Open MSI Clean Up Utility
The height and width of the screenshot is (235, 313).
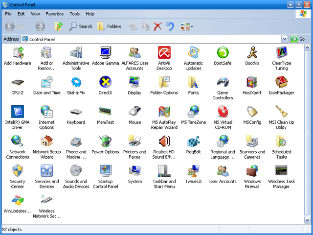282,117
